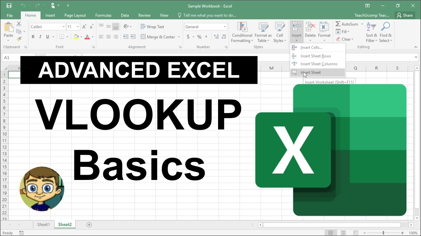Expand Format as Table dropdown

pos(263,32)
